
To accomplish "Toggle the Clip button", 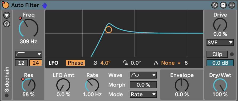I will [217, 54].
